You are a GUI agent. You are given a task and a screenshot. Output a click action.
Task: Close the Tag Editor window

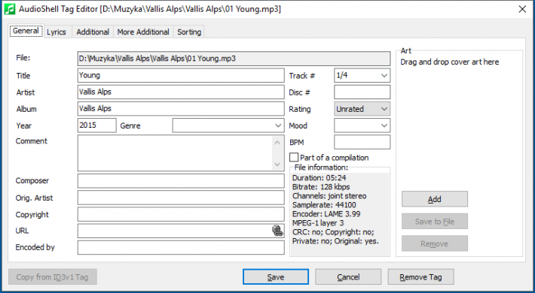pos(522,9)
